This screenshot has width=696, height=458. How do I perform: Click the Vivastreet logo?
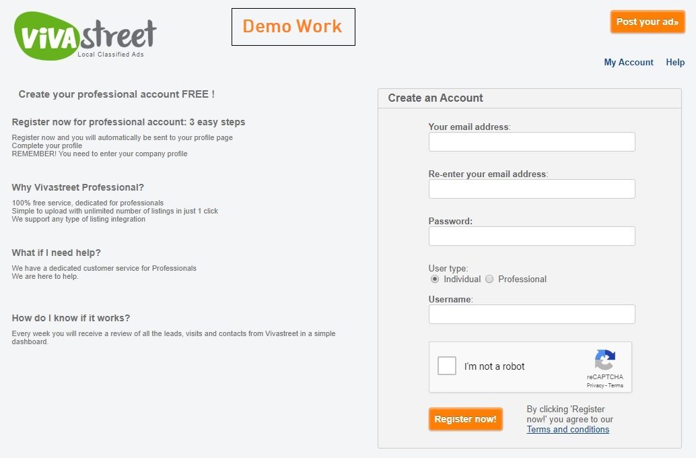coord(85,36)
